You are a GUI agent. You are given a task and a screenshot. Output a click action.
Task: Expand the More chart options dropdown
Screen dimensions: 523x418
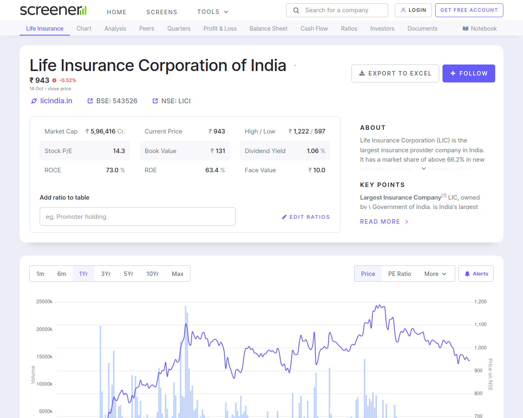(x=435, y=274)
